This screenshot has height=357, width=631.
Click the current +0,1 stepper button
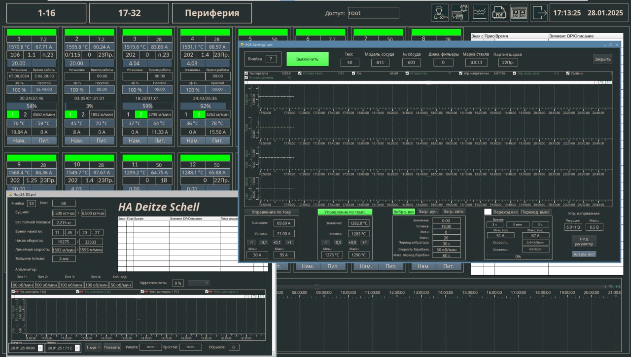tap(277, 242)
